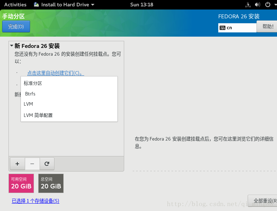This screenshot has width=277, height=211.
Task: Click the minus icon to remove mount point
Action: click(x=32, y=164)
